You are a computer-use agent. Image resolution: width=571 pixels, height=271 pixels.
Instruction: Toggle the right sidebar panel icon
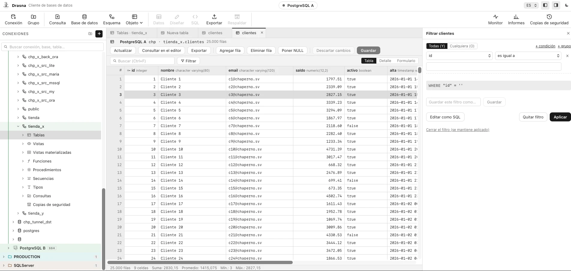(556, 5)
